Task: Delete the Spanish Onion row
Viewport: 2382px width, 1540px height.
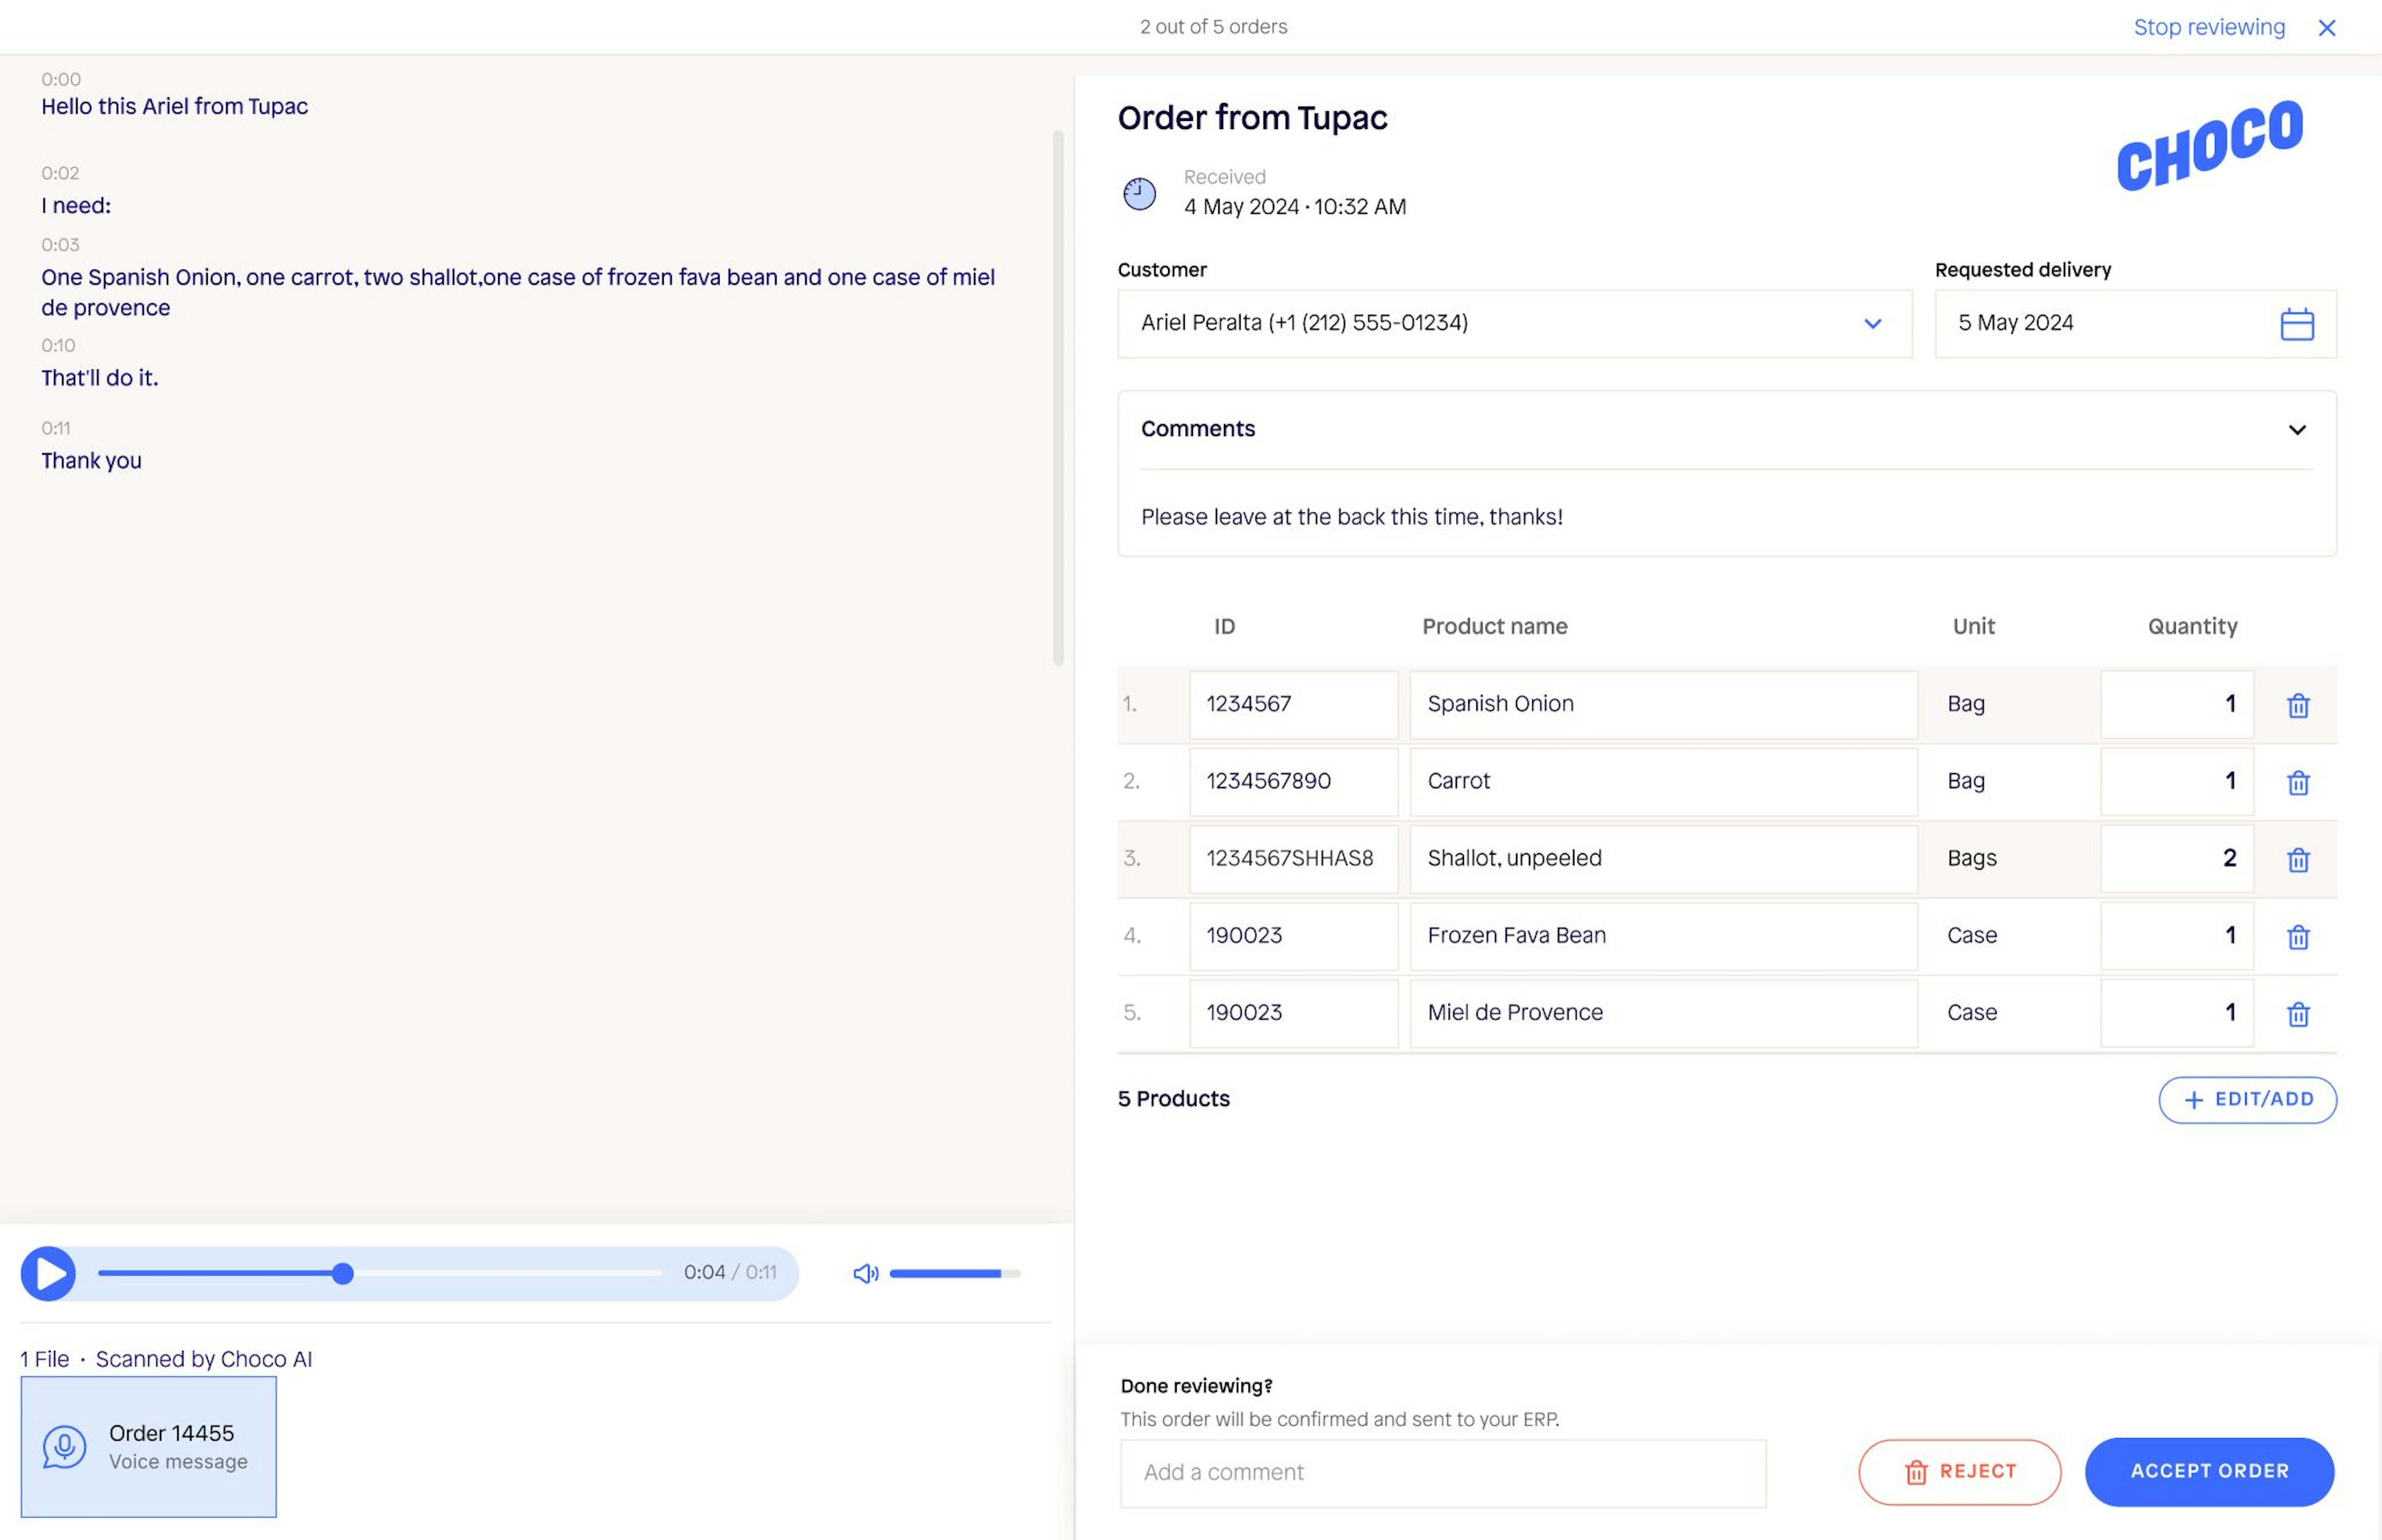Action: pos(2298,706)
